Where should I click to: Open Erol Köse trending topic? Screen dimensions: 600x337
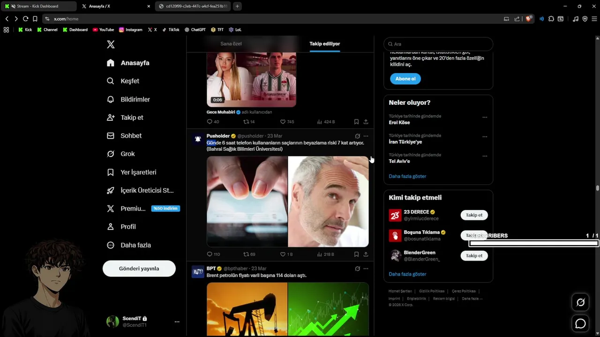(399, 123)
